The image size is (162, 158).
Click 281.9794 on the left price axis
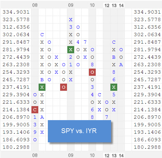(x=16, y=49)
